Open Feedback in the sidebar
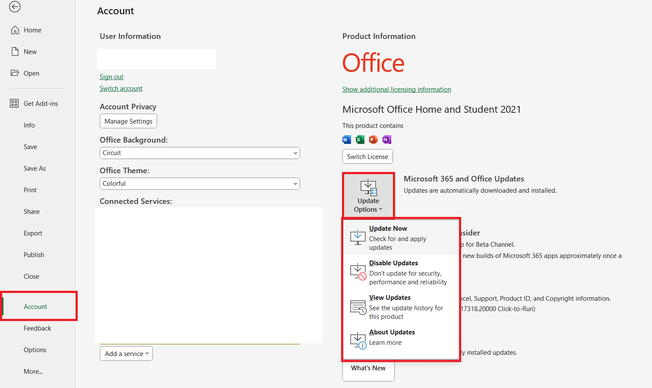The width and height of the screenshot is (652, 388). tap(37, 328)
